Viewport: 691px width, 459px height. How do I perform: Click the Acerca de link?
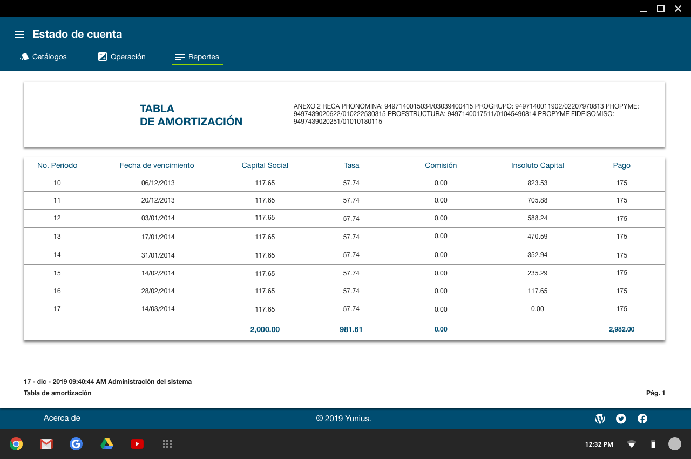point(62,418)
